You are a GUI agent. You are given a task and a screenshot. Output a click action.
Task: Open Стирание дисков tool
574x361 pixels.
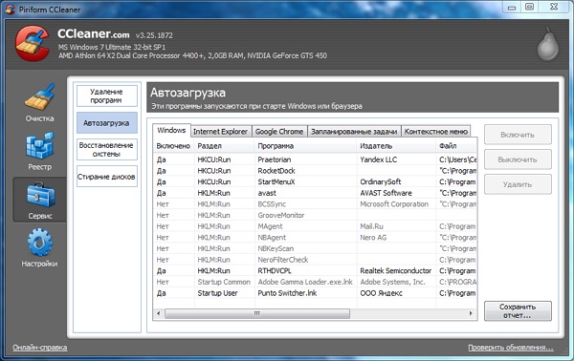pyautogui.click(x=107, y=177)
